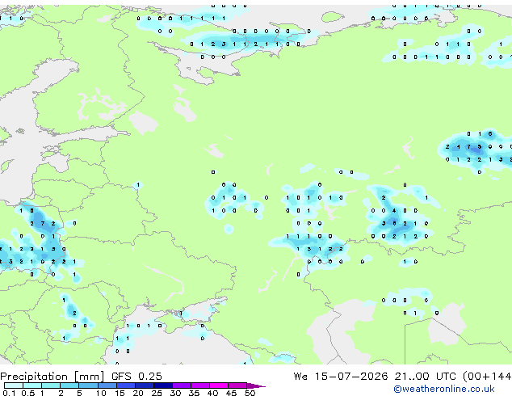Click the legend label '25'
This screenshot has height=396, width=512.
coord(157,393)
